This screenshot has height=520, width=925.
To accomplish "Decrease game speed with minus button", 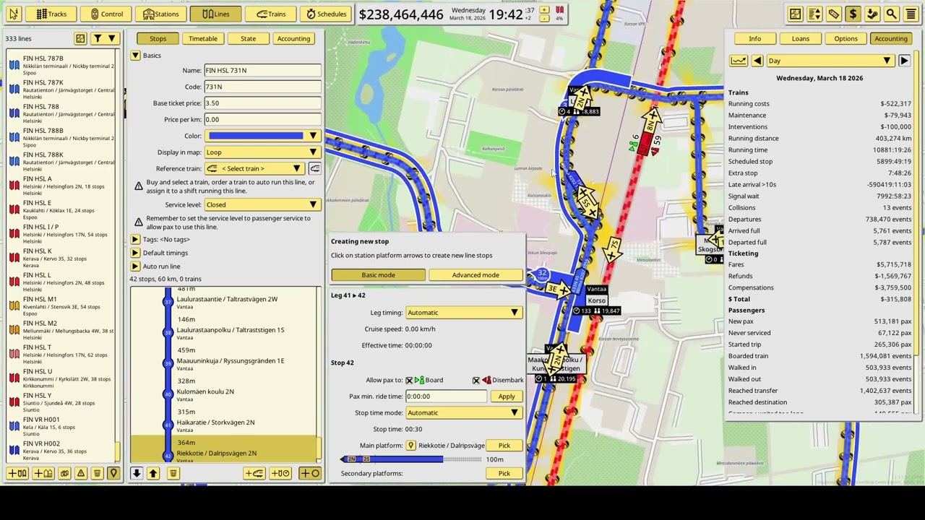I will click(544, 18).
